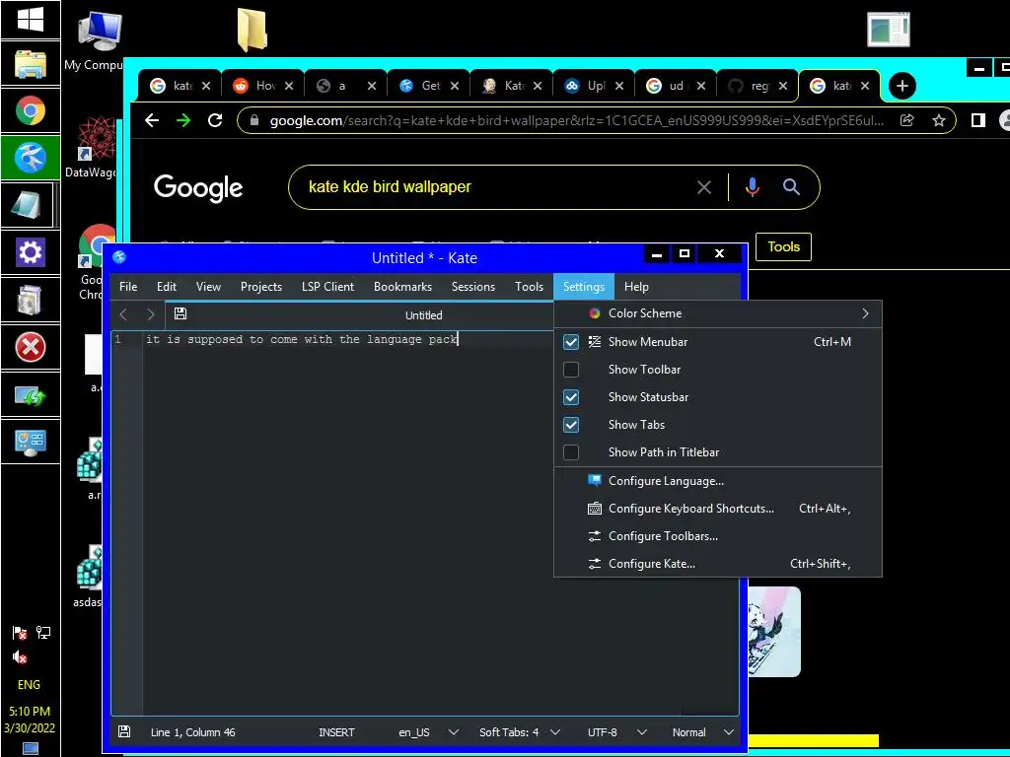Click the Kate logo in title bar
This screenshot has height=757, width=1010.
tap(119, 257)
